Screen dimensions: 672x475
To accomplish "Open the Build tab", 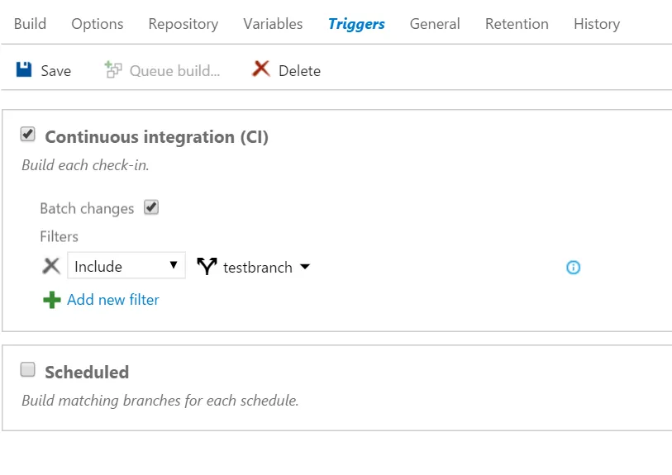I will [30, 24].
